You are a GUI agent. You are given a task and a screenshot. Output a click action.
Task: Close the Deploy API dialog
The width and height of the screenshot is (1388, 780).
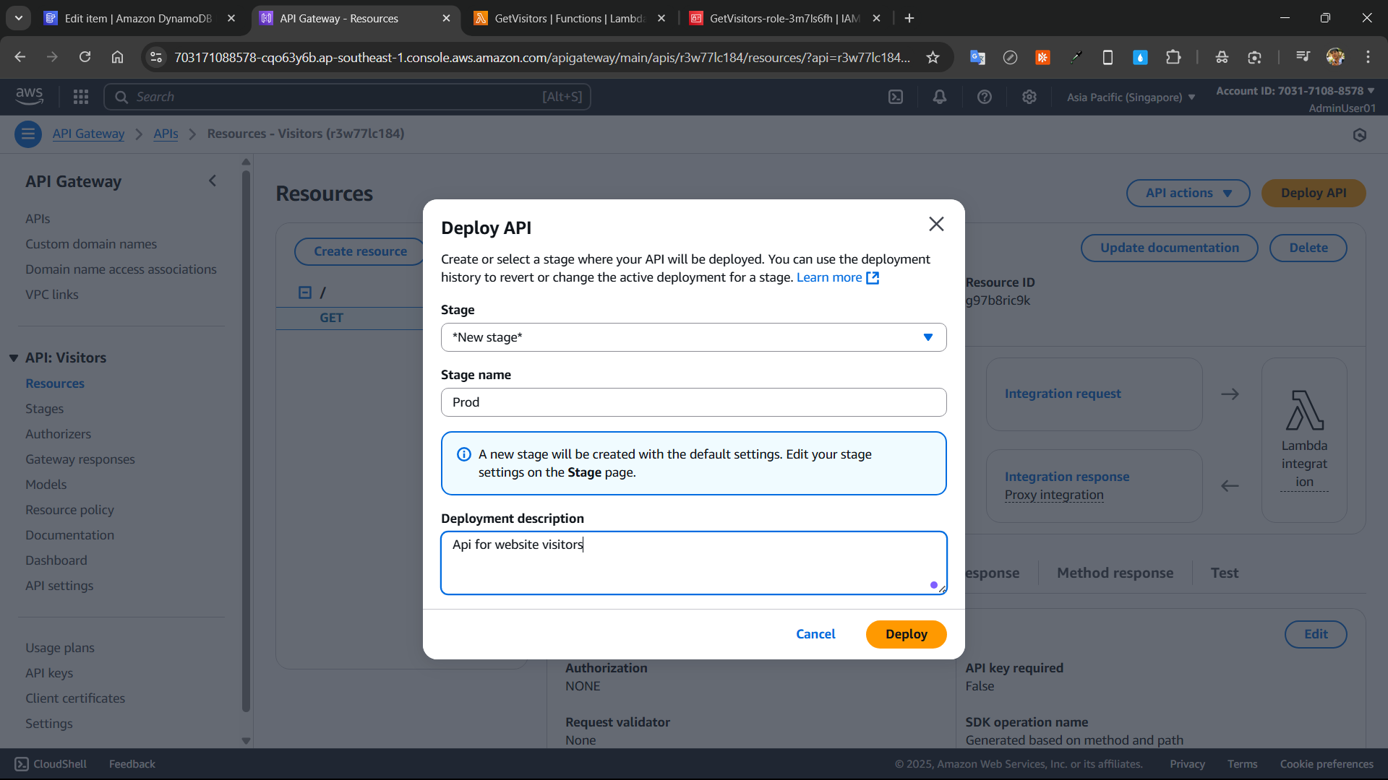[936, 224]
